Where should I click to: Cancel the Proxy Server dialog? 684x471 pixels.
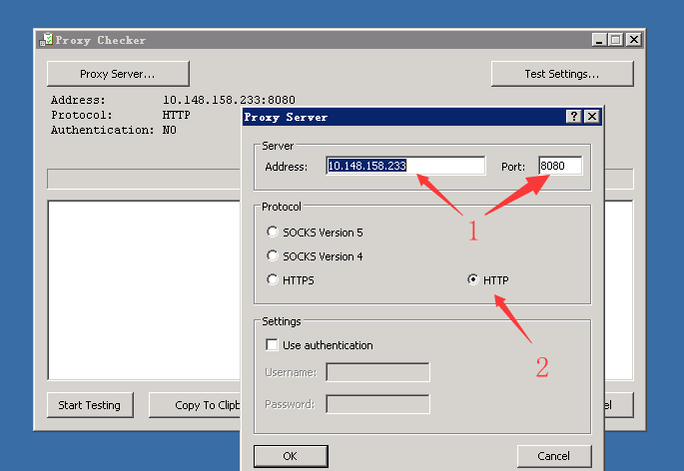pos(554,456)
